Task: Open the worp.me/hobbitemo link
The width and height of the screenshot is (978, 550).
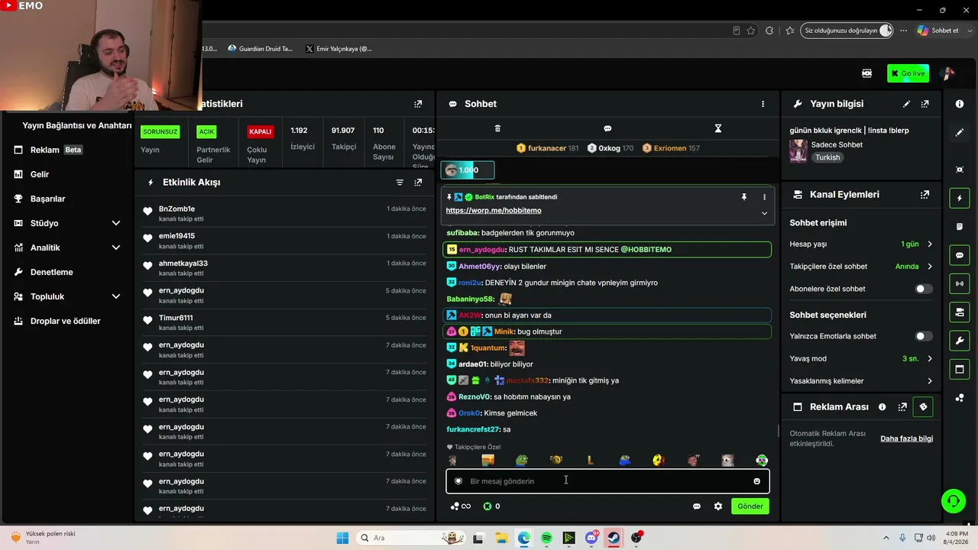Action: tap(494, 211)
